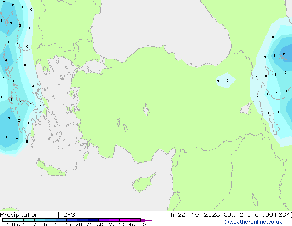Click the 2–5 mm legend color box
The height and width of the screenshot is (226, 292).
click(40, 220)
